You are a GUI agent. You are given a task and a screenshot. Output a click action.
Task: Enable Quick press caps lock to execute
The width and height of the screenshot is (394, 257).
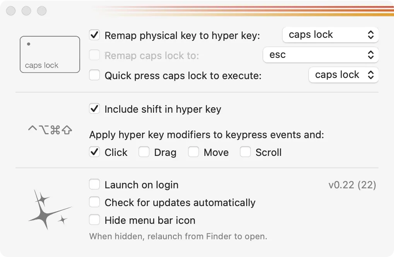pos(94,75)
